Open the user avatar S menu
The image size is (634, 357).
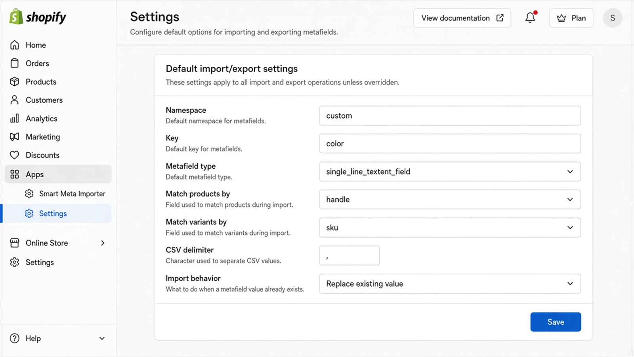[x=613, y=18]
